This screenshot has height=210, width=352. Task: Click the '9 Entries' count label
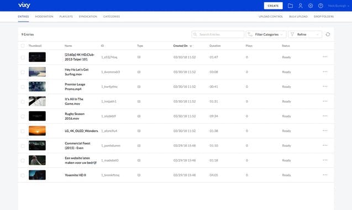click(x=28, y=34)
